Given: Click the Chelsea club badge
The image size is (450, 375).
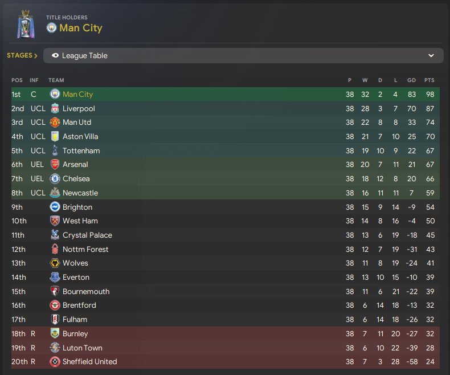Looking at the screenshot, I should pos(55,179).
